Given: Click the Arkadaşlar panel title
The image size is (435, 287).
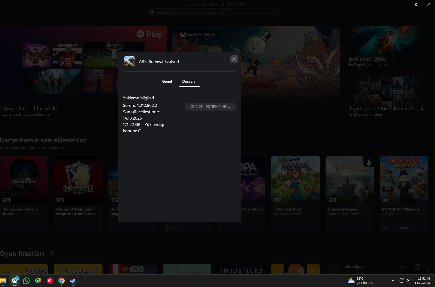Looking at the screenshot, I should 355,266.
